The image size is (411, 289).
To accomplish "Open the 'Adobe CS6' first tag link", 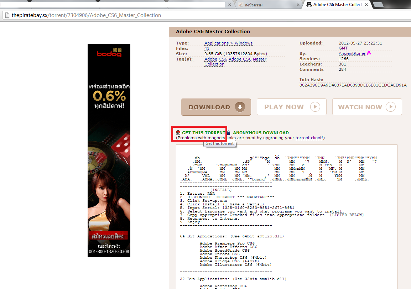I will [x=216, y=59].
